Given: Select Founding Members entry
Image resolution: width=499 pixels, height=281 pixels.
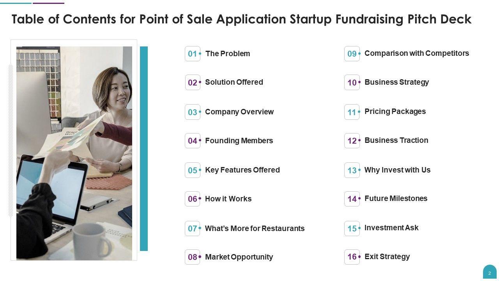Looking at the screenshot, I should click(x=239, y=140).
